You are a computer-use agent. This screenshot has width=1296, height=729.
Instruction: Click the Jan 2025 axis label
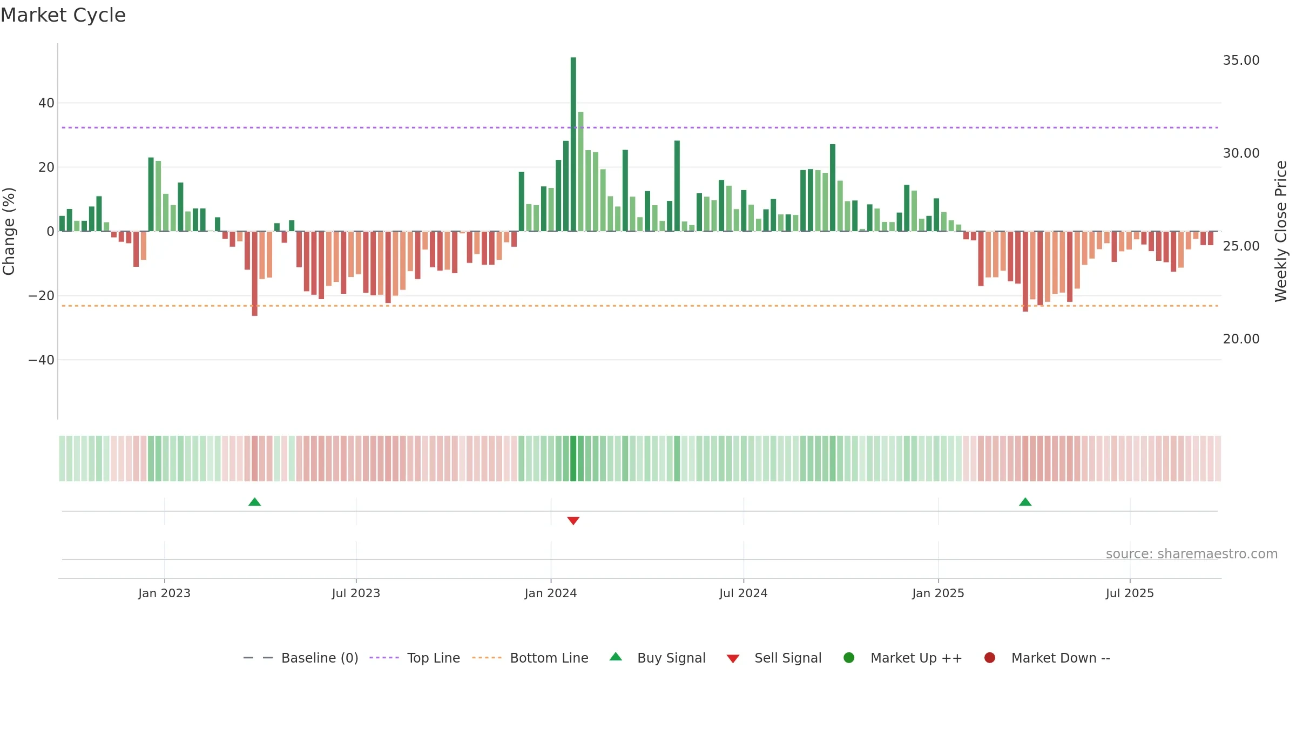click(x=938, y=593)
